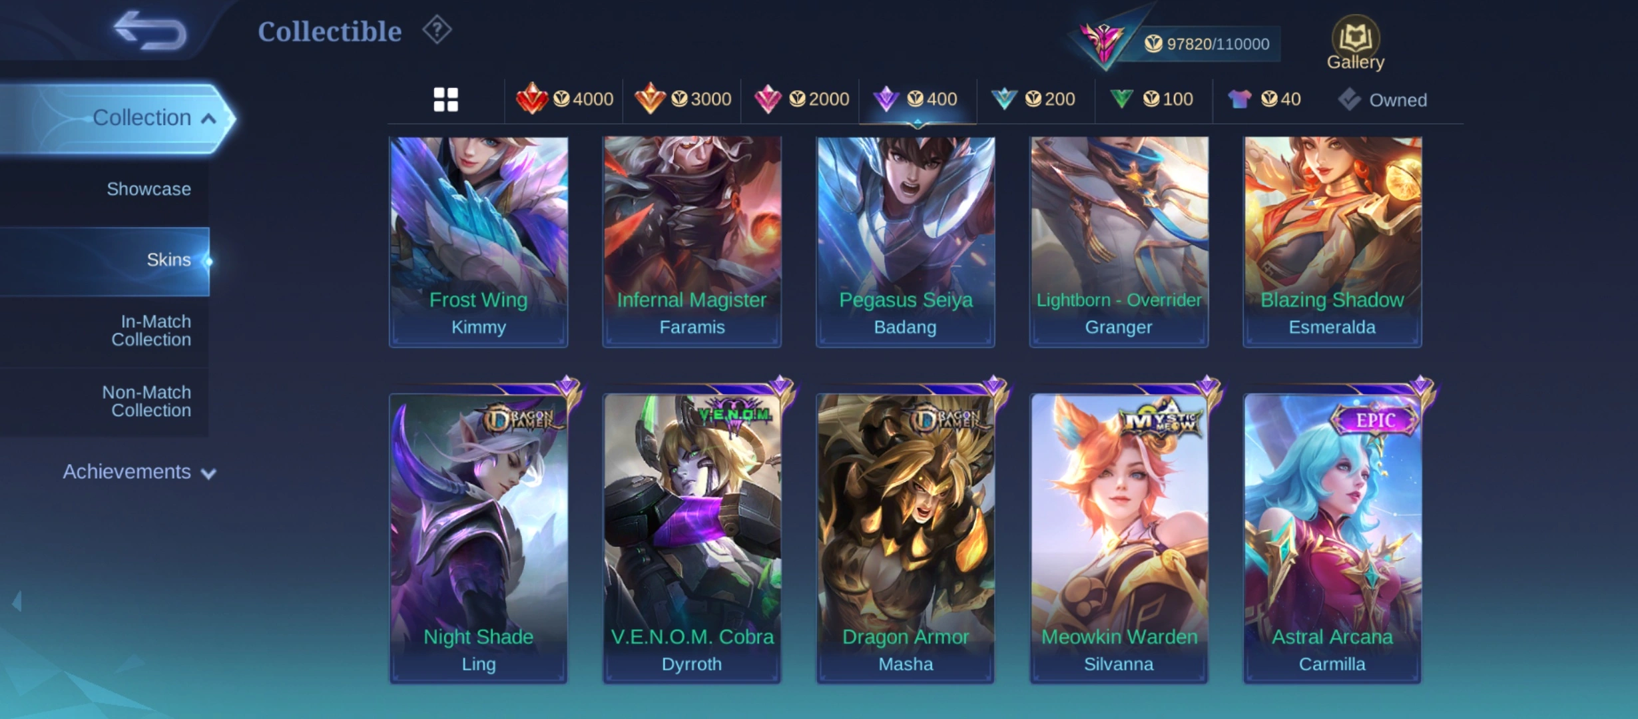Filter by green 100 gem tier
The image size is (1638, 719).
click(x=1152, y=99)
